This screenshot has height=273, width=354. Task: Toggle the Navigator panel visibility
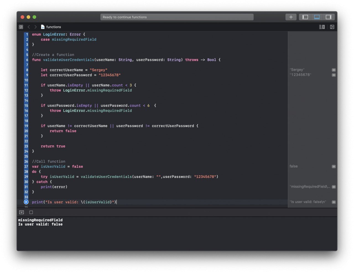(305, 17)
